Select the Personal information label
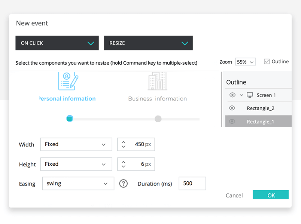Viewport: 301px width, 224px height. (67, 99)
